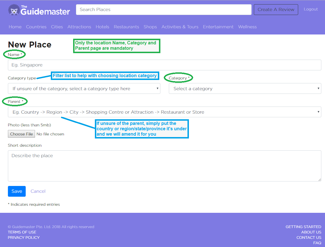
Task: Click the 'Short description' label
Action: tap(25, 145)
